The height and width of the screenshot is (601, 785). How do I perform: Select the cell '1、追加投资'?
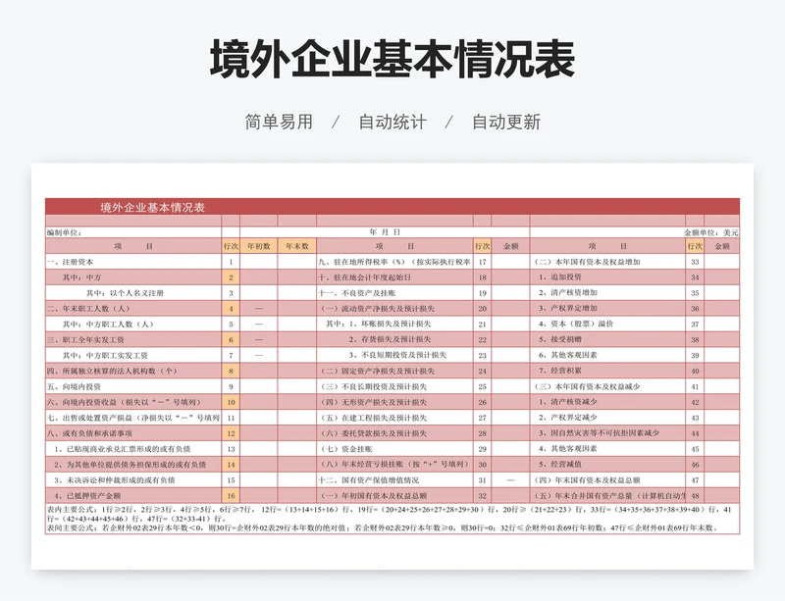click(x=607, y=277)
